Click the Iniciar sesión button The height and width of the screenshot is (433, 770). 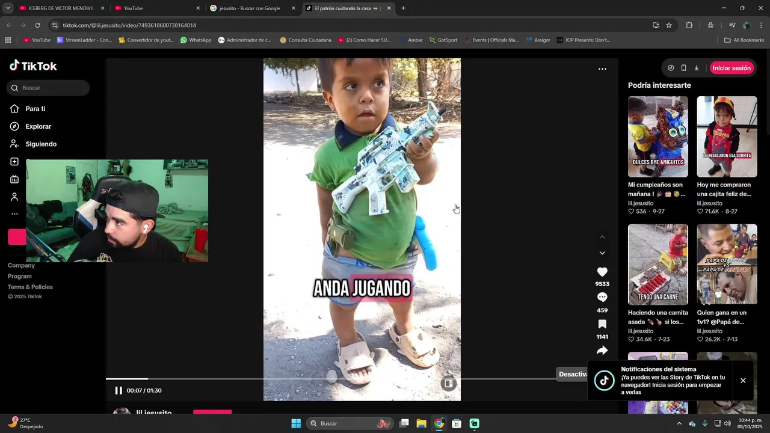click(731, 68)
